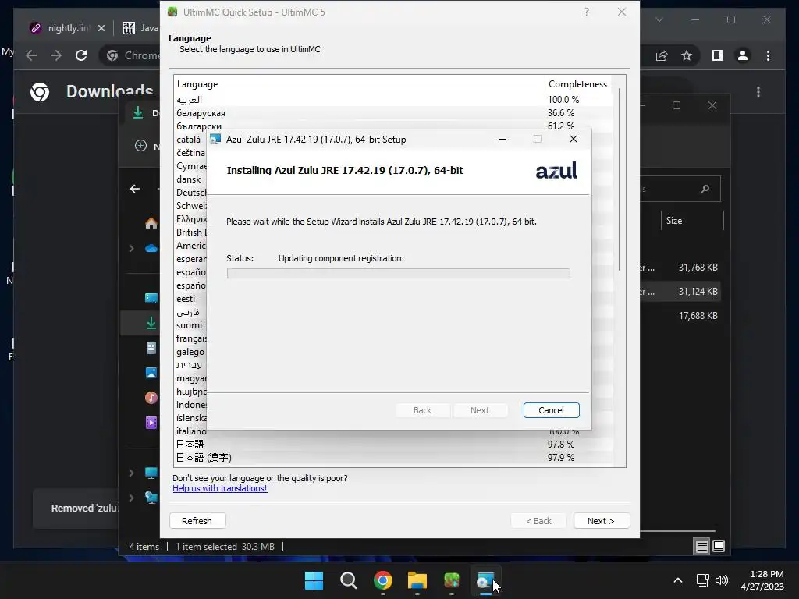Click Chrome forward arrow
The image size is (799, 599).
pyautogui.click(x=56, y=55)
